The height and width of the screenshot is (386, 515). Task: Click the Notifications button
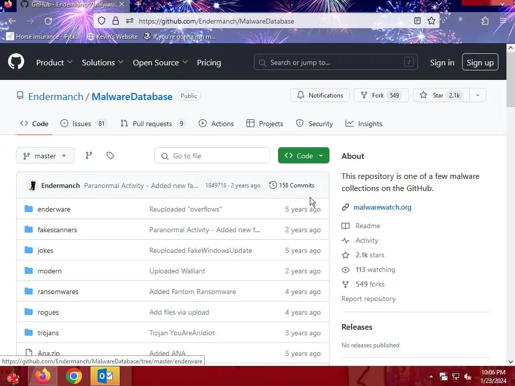pos(319,95)
